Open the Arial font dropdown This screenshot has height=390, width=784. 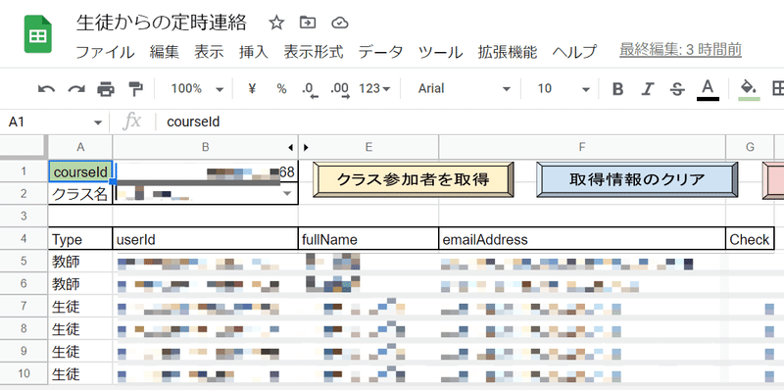(465, 89)
